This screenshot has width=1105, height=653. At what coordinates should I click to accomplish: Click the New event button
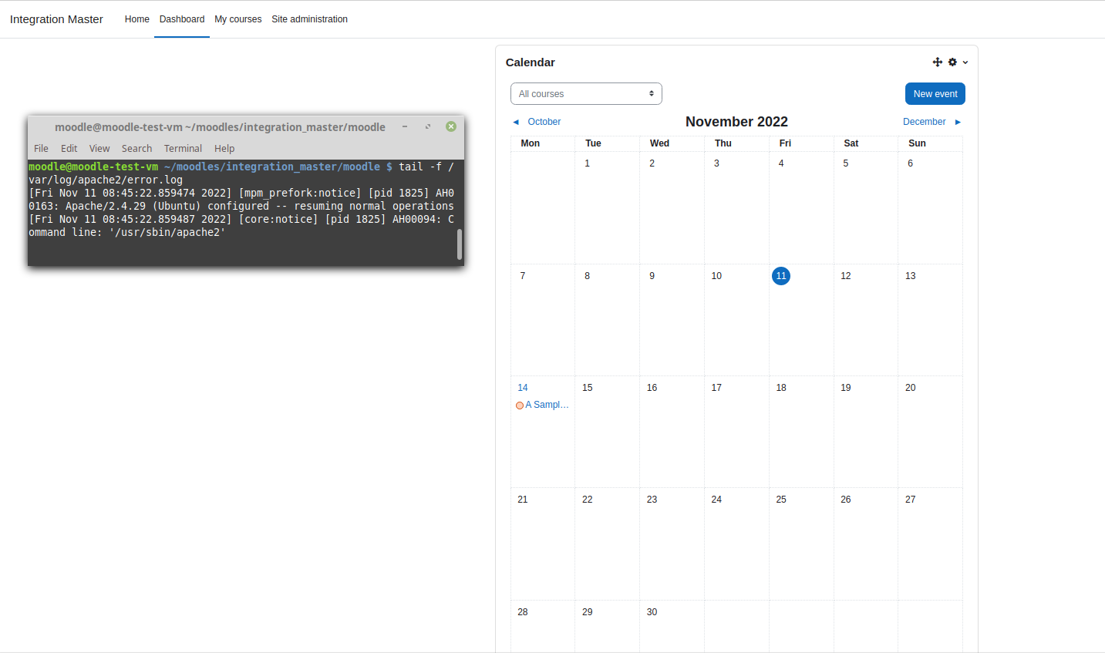(935, 93)
